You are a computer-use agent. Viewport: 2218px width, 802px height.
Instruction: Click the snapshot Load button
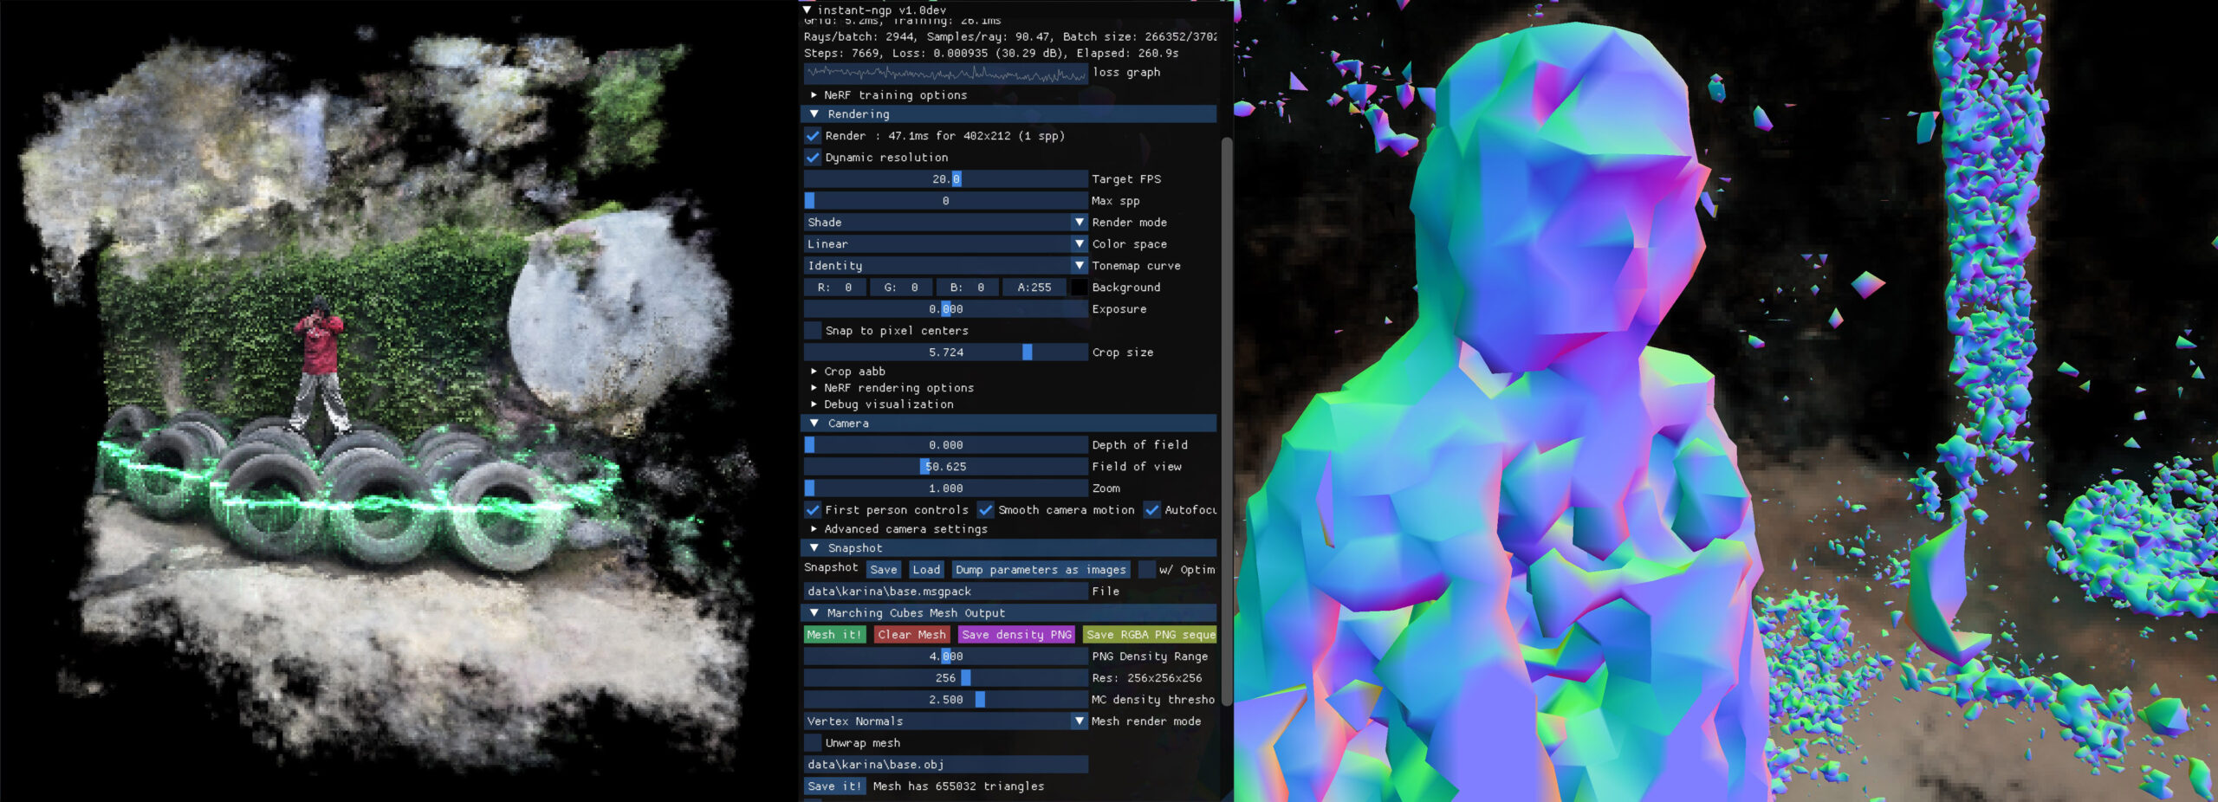[925, 570]
